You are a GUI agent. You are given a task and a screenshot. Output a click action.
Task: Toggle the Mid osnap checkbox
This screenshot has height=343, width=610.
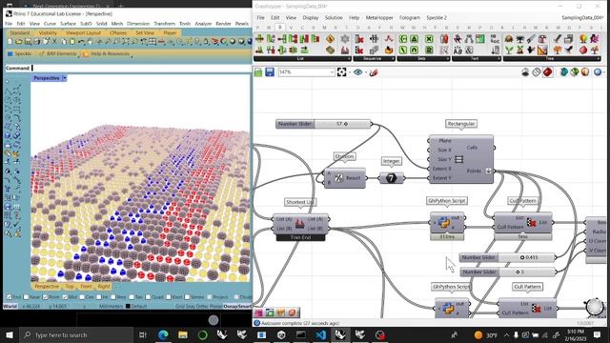pyautogui.click(x=65, y=297)
